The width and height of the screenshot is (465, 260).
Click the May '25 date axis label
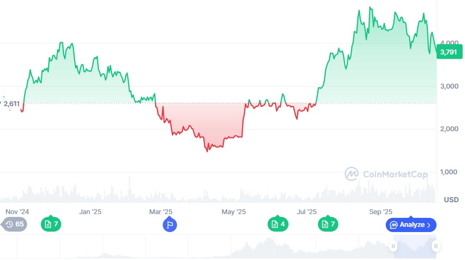[233, 212]
